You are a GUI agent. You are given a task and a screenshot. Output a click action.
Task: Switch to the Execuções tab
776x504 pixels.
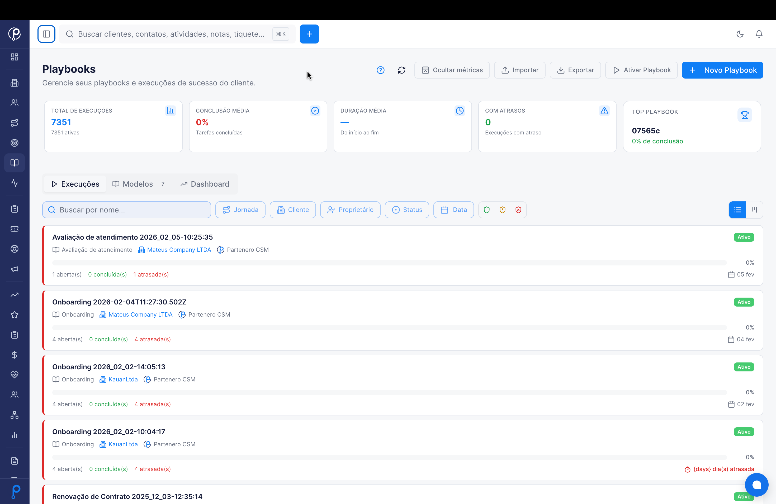point(75,184)
